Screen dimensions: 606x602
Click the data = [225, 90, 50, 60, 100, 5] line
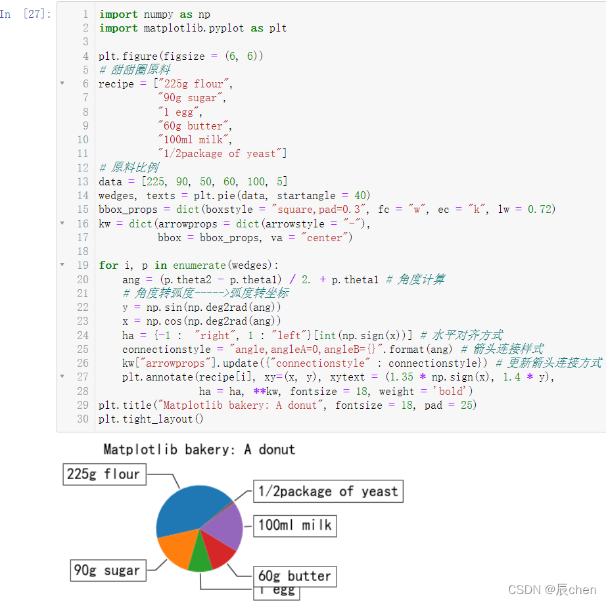coord(193,181)
